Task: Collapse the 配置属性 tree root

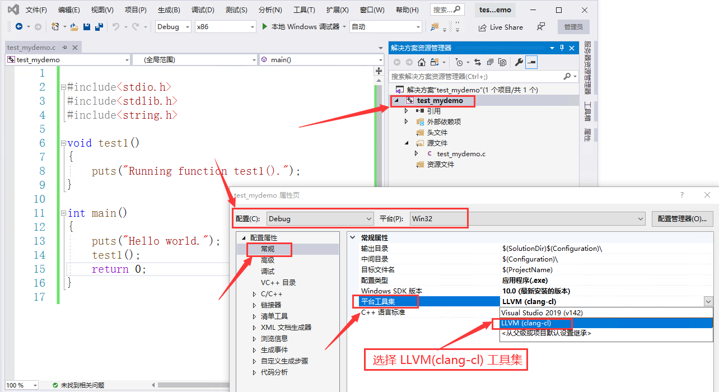Action: click(x=243, y=238)
